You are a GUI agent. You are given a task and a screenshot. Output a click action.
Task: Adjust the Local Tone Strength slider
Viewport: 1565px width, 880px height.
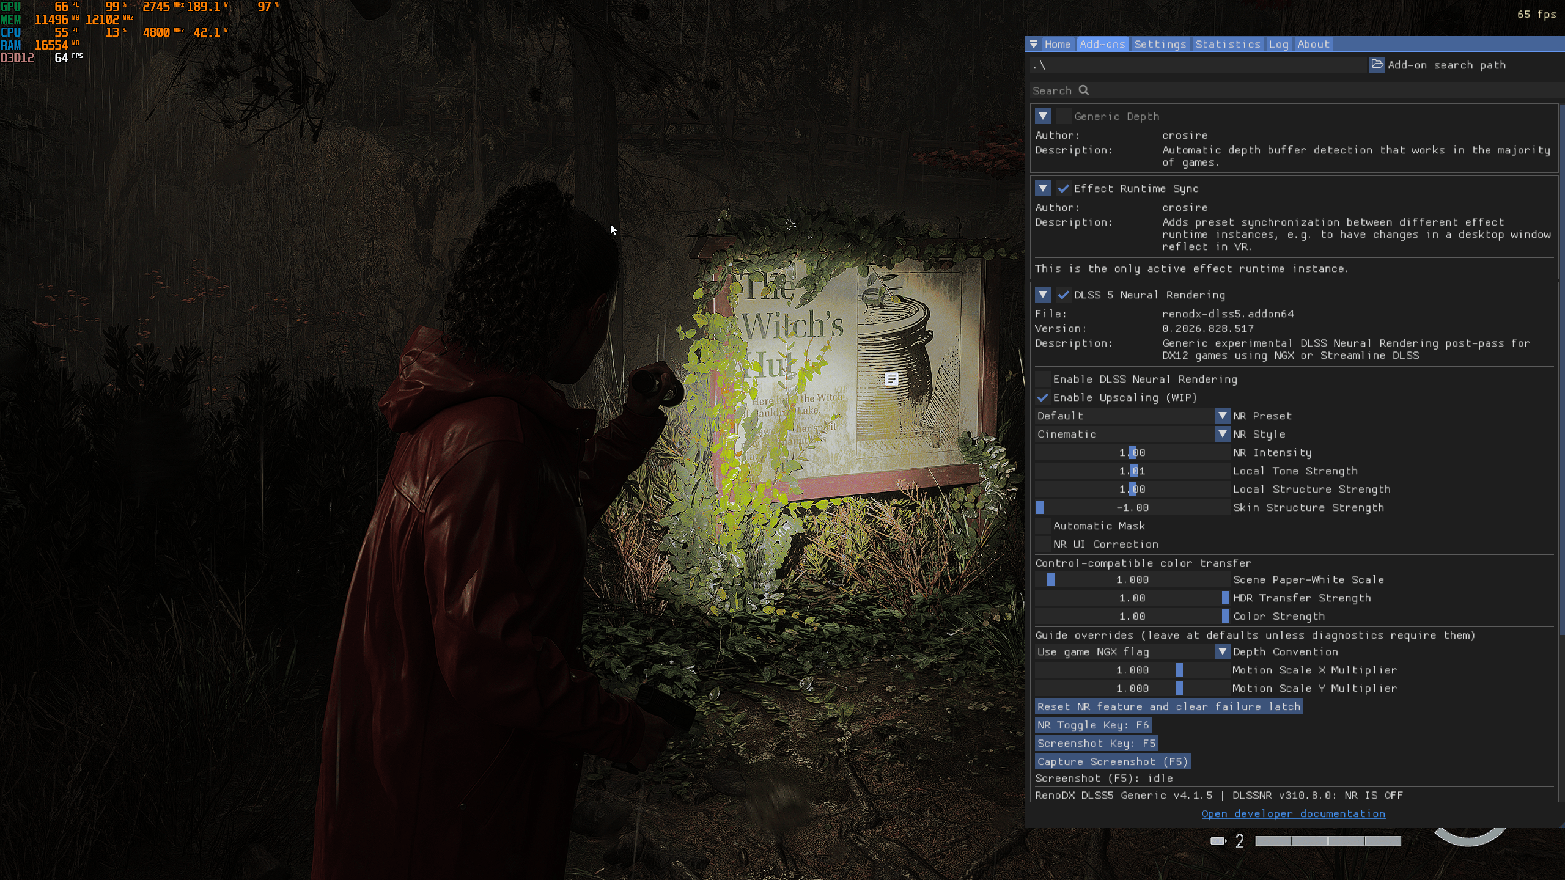(1132, 471)
